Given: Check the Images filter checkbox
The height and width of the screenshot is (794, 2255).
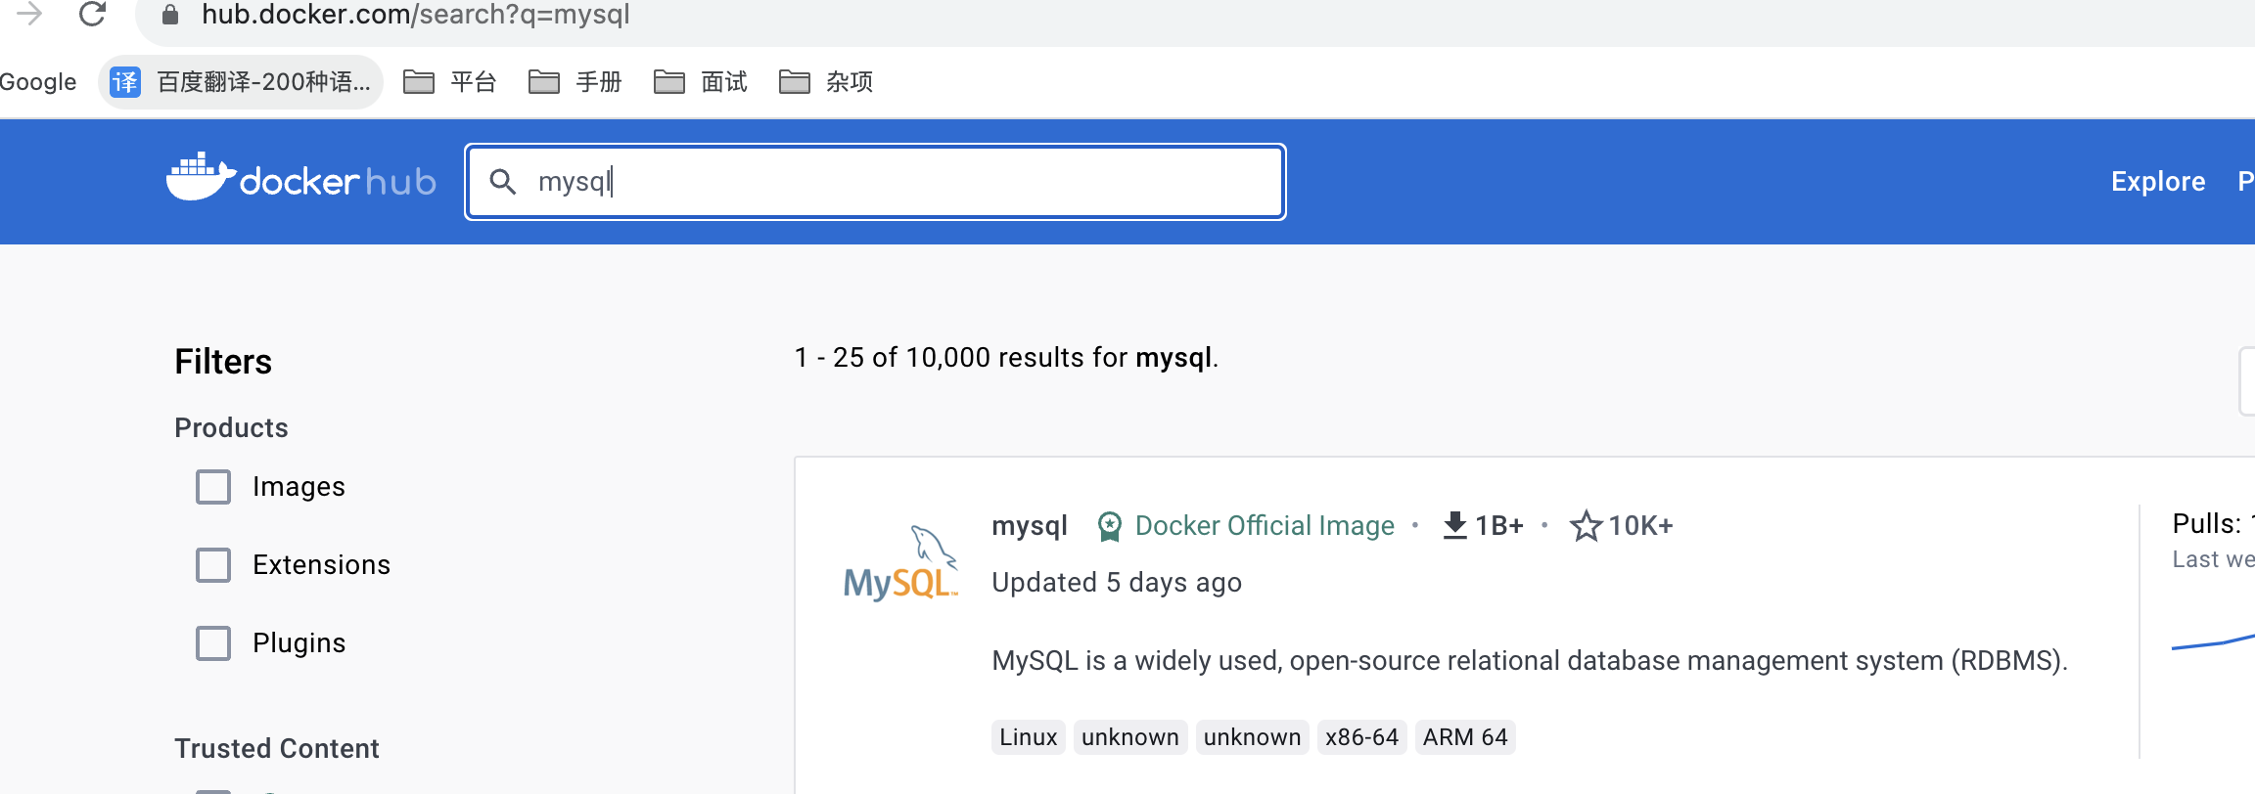Looking at the screenshot, I should (x=213, y=487).
